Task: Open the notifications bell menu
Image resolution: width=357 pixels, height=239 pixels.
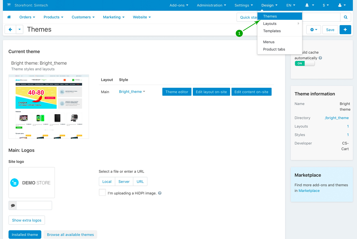Action: tap(309, 5)
